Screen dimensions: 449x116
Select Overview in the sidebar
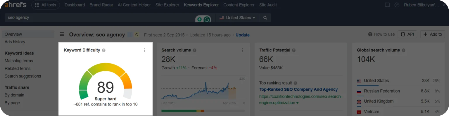click(x=28, y=34)
